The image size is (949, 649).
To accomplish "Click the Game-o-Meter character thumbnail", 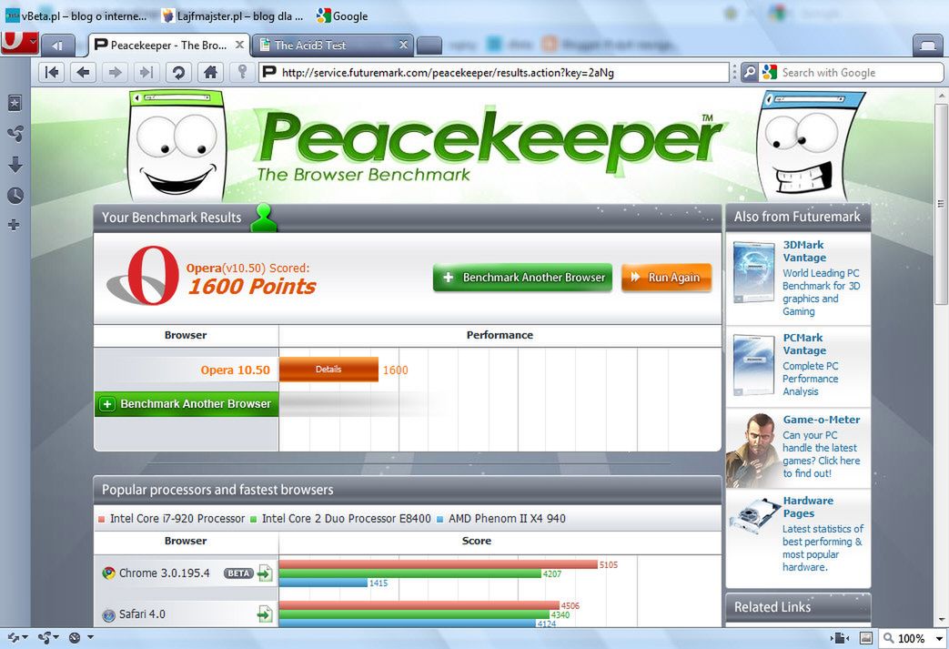I will click(752, 450).
